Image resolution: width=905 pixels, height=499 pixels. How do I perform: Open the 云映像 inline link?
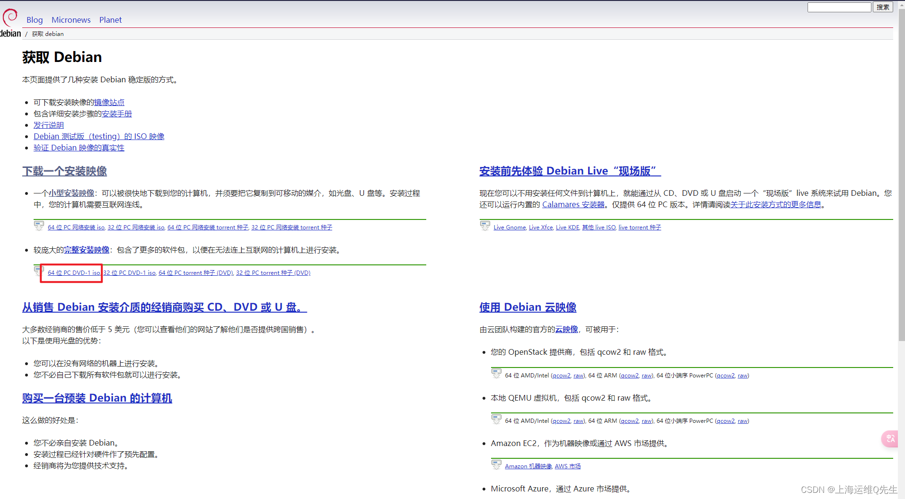point(567,329)
